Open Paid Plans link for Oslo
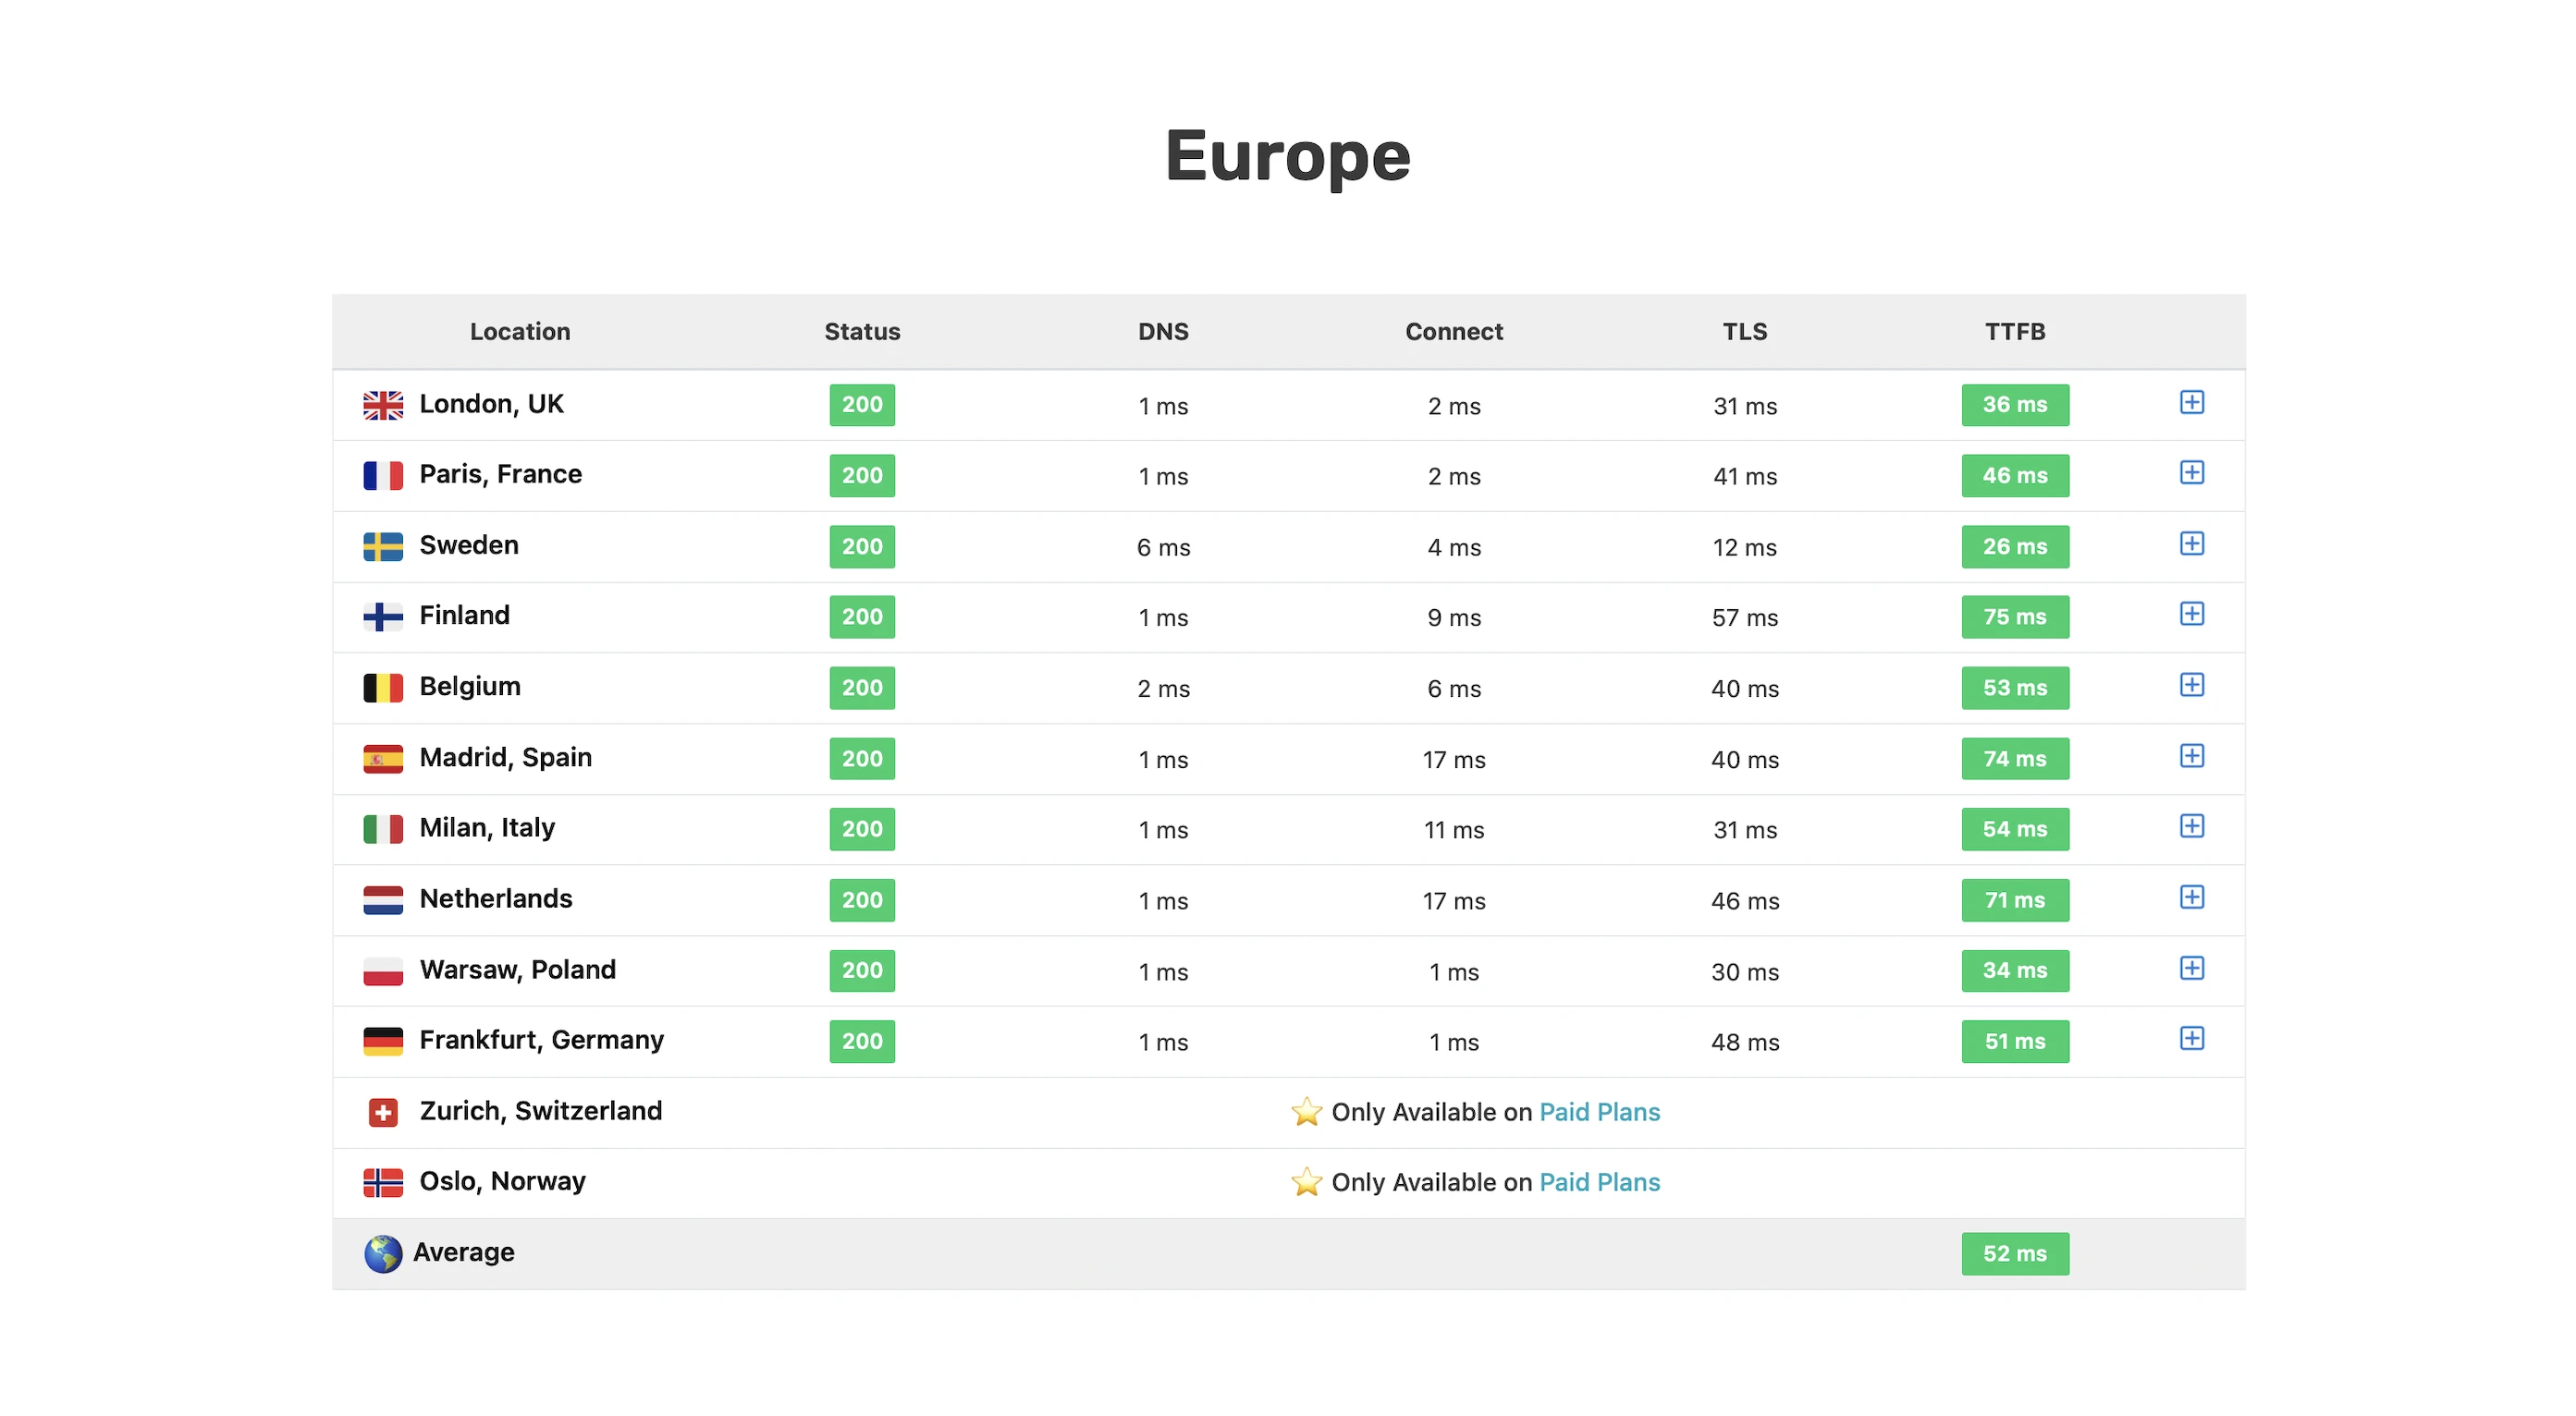Screen dimensions: 2576x1416 click(1598, 1182)
